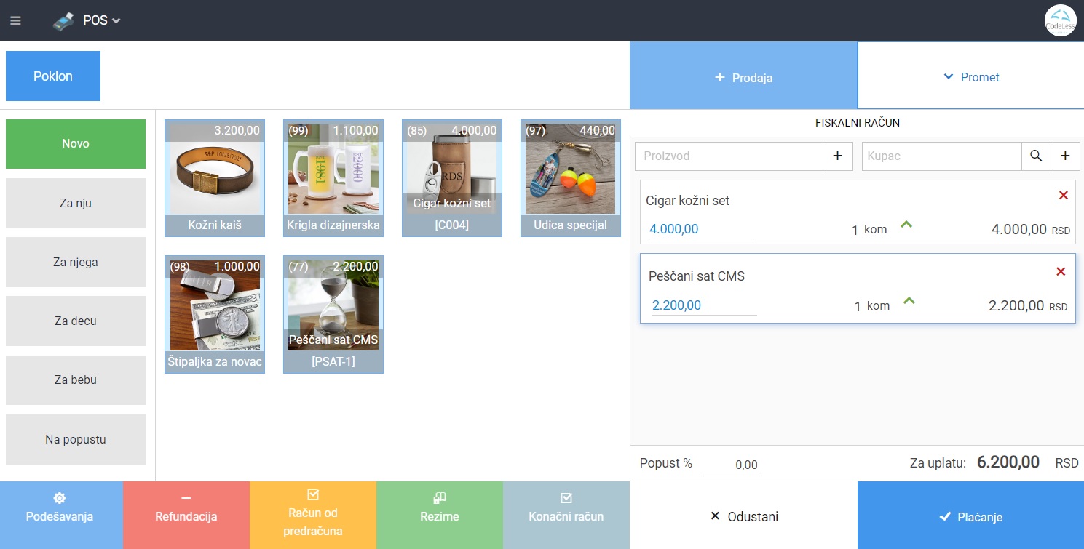This screenshot has height=549, width=1084.
Task: Expand quantity arrow for Peščani sat CMS
Action: point(909,301)
